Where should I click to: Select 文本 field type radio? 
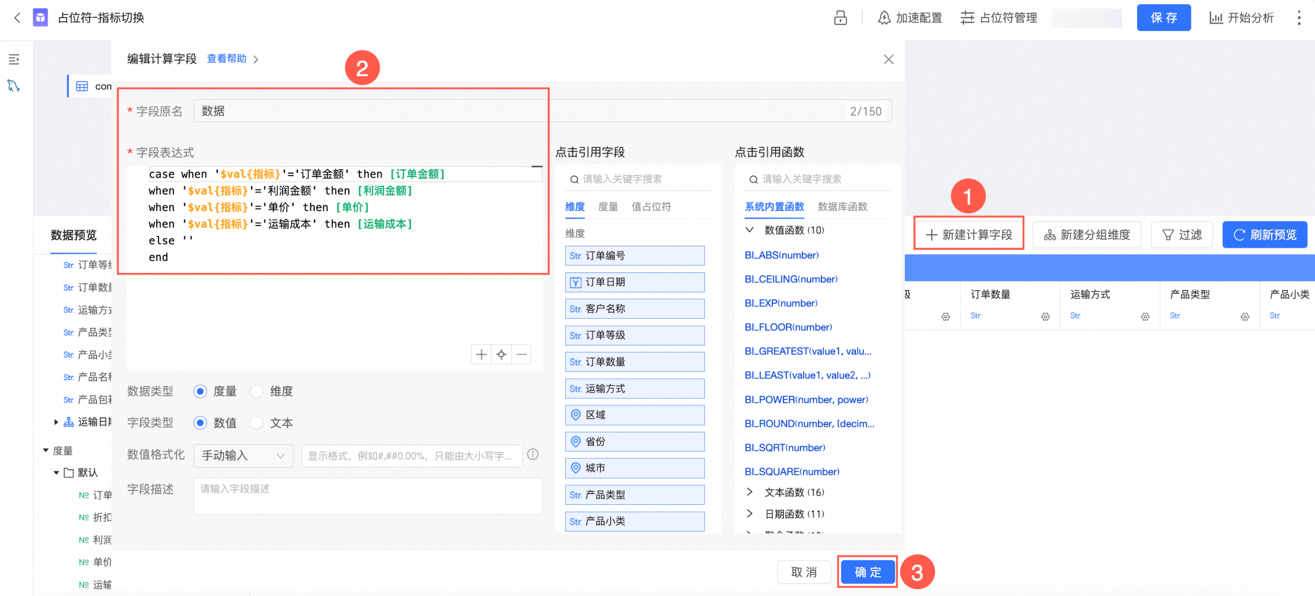pos(256,423)
